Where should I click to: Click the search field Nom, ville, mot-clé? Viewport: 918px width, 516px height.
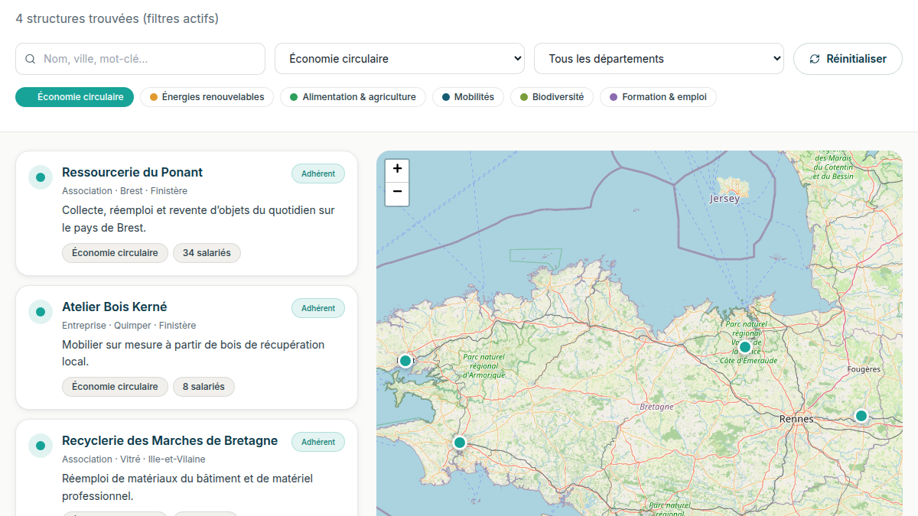(140, 59)
